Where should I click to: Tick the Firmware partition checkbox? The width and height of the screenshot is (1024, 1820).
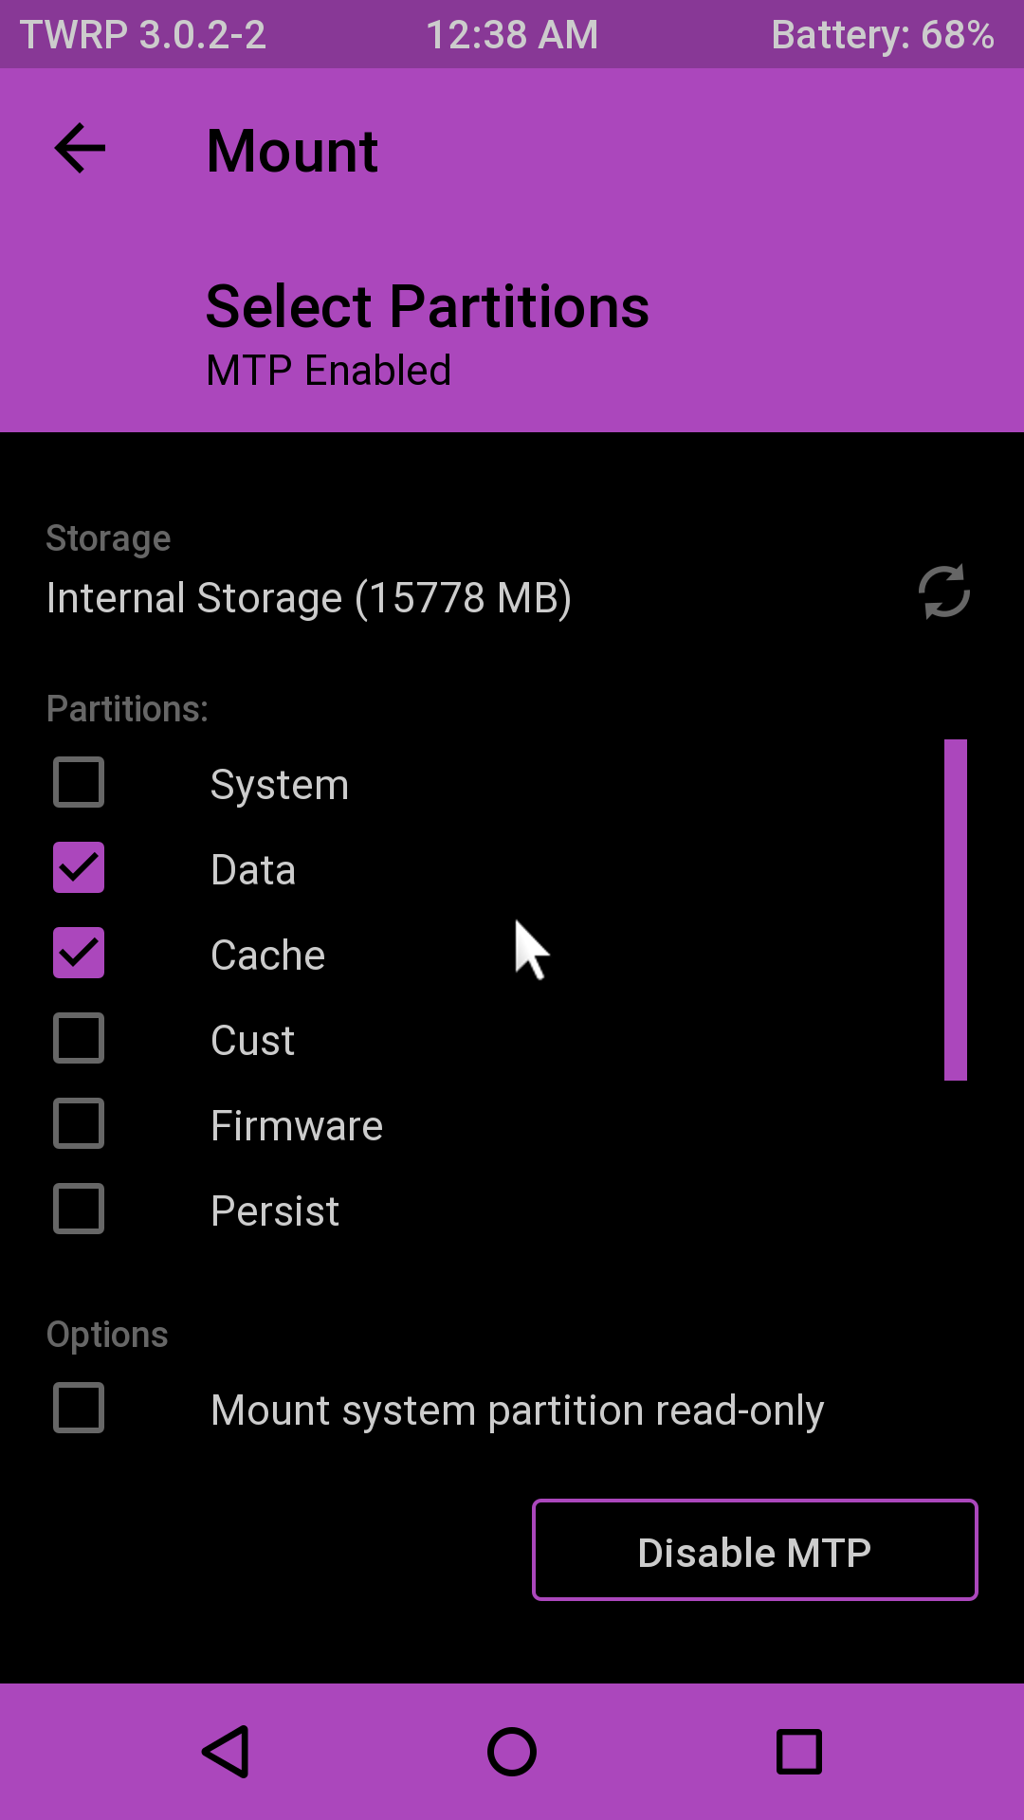(x=79, y=1124)
